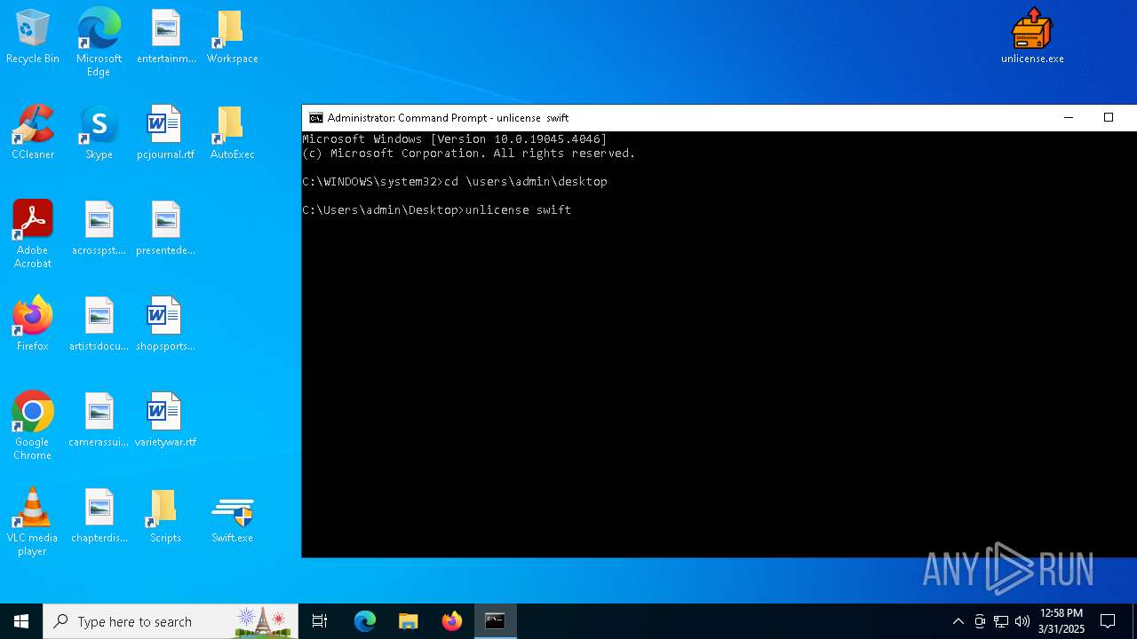Maximize the Command Prompt window
The height and width of the screenshot is (639, 1137).
click(x=1109, y=117)
